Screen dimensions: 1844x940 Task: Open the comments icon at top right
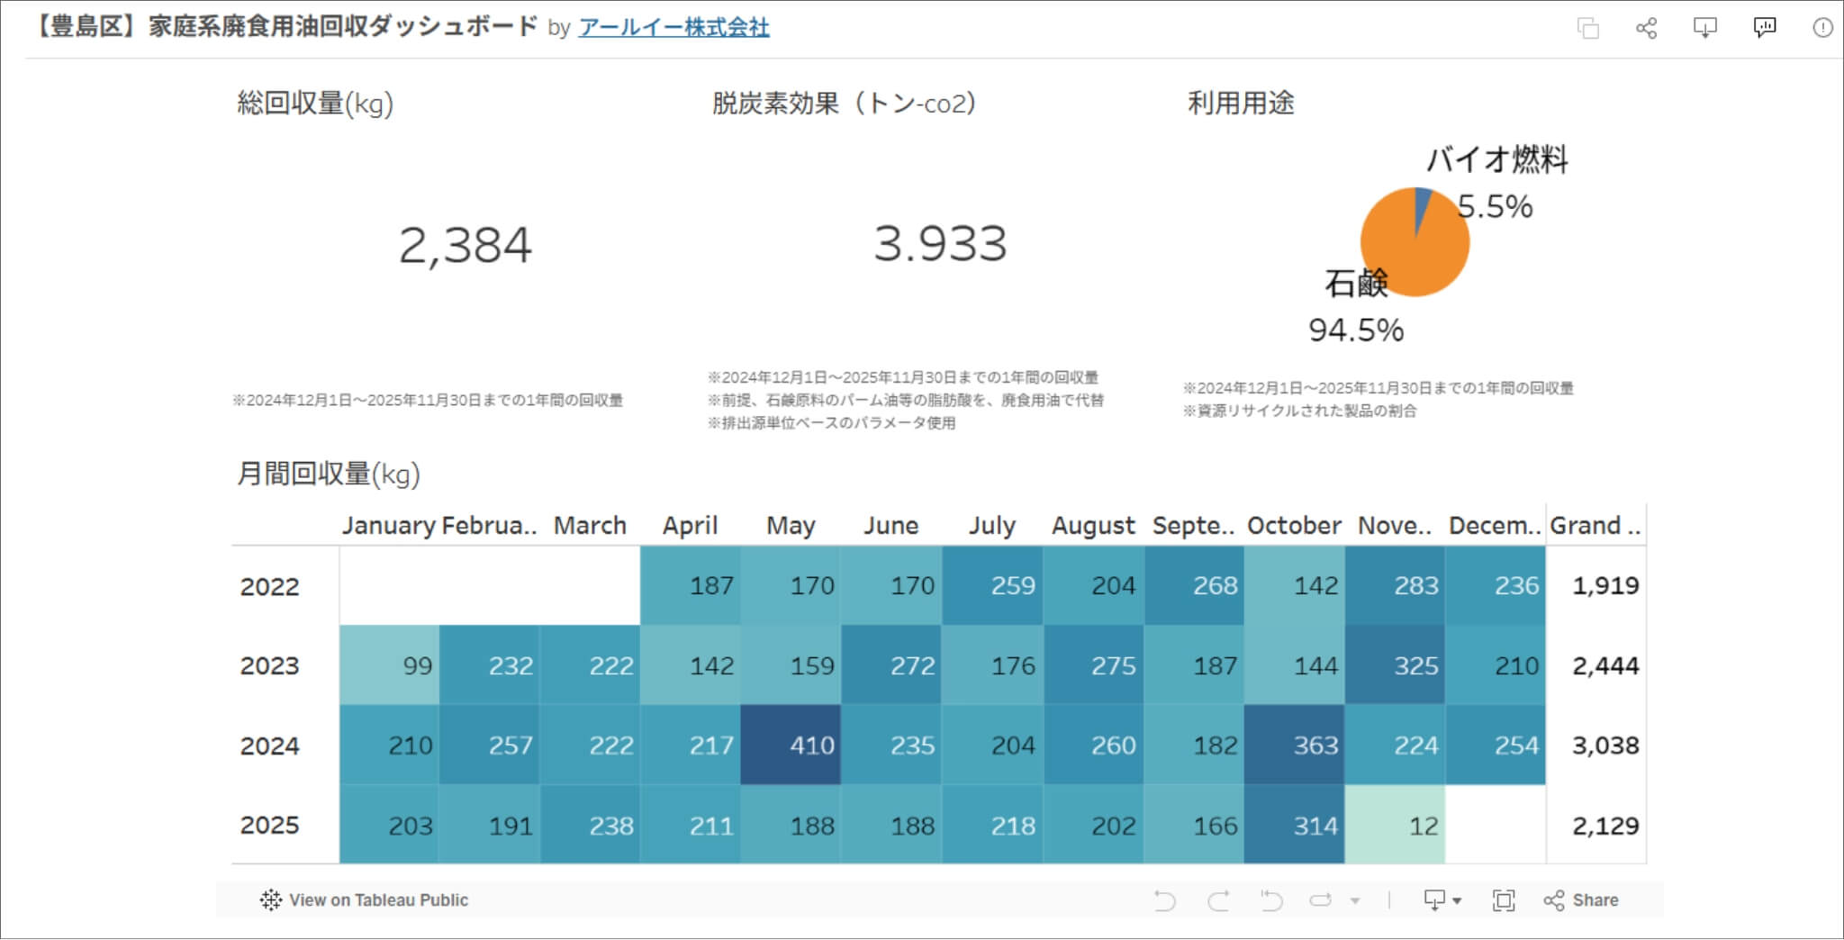(x=1765, y=28)
